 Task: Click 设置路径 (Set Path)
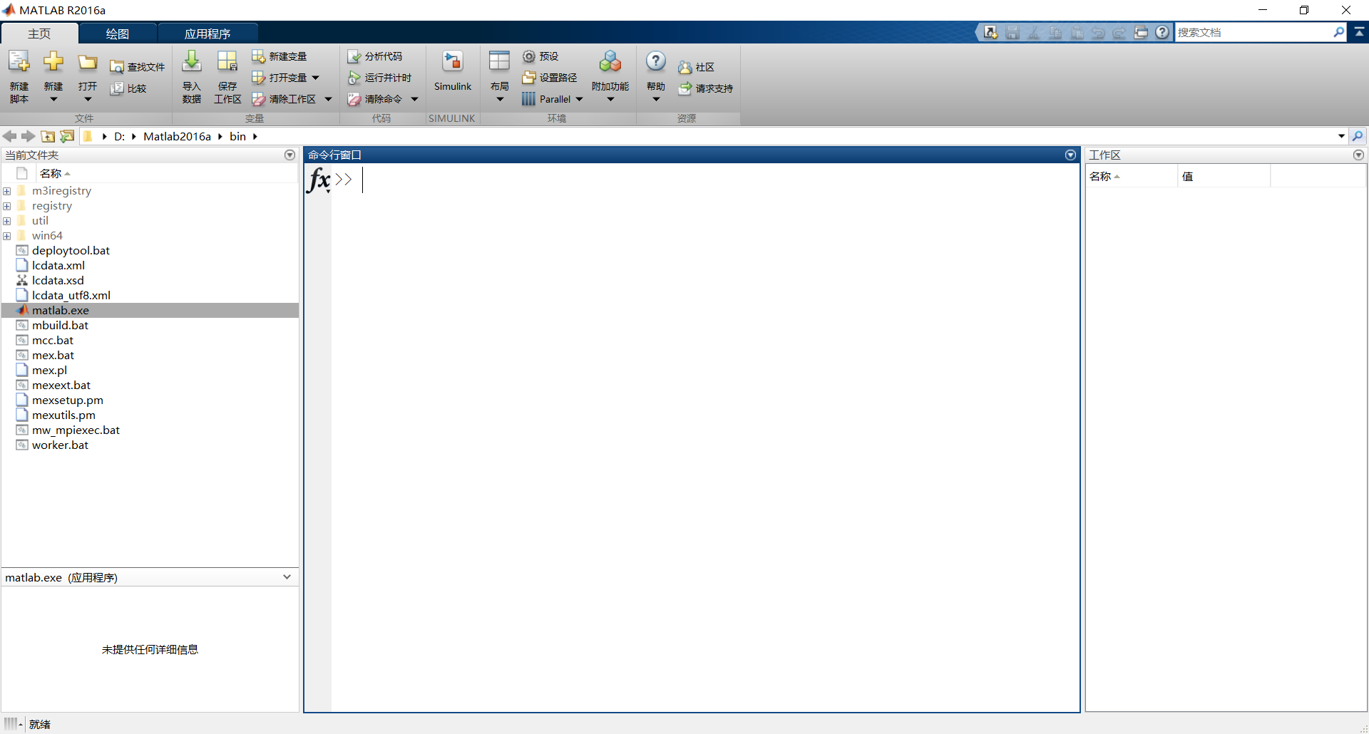click(x=550, y=78)
